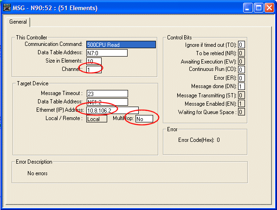Select the 500CPU Read communication command field
The height and width of the screenshot is (210, 277).
click(x=121, y=45)
